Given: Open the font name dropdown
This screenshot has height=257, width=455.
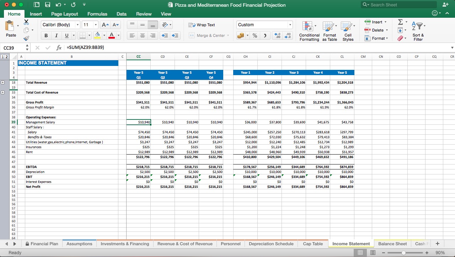Looking at the screenshot, I should [77, 25].
